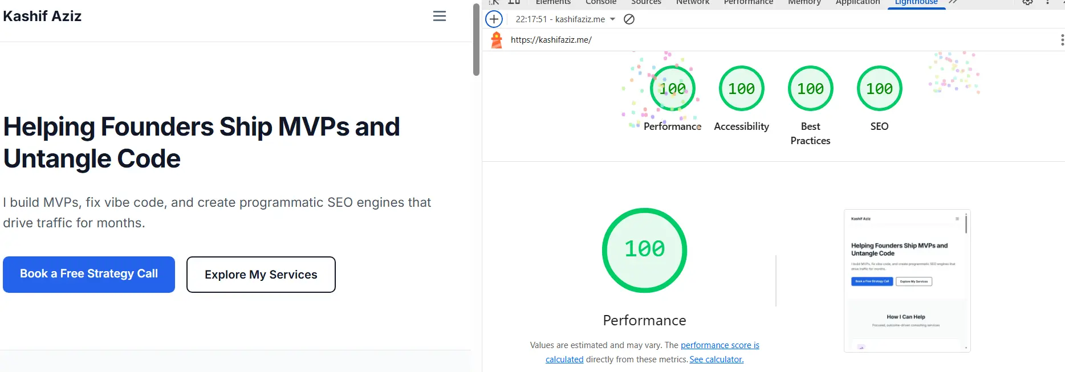Viewport: 1065px width, 372px height.
Task: Click Book a Free Strategy Call button
Action: [89, 275]
